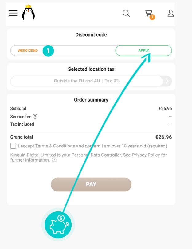Click the teal piggy bank icon

tap(58, 224)
